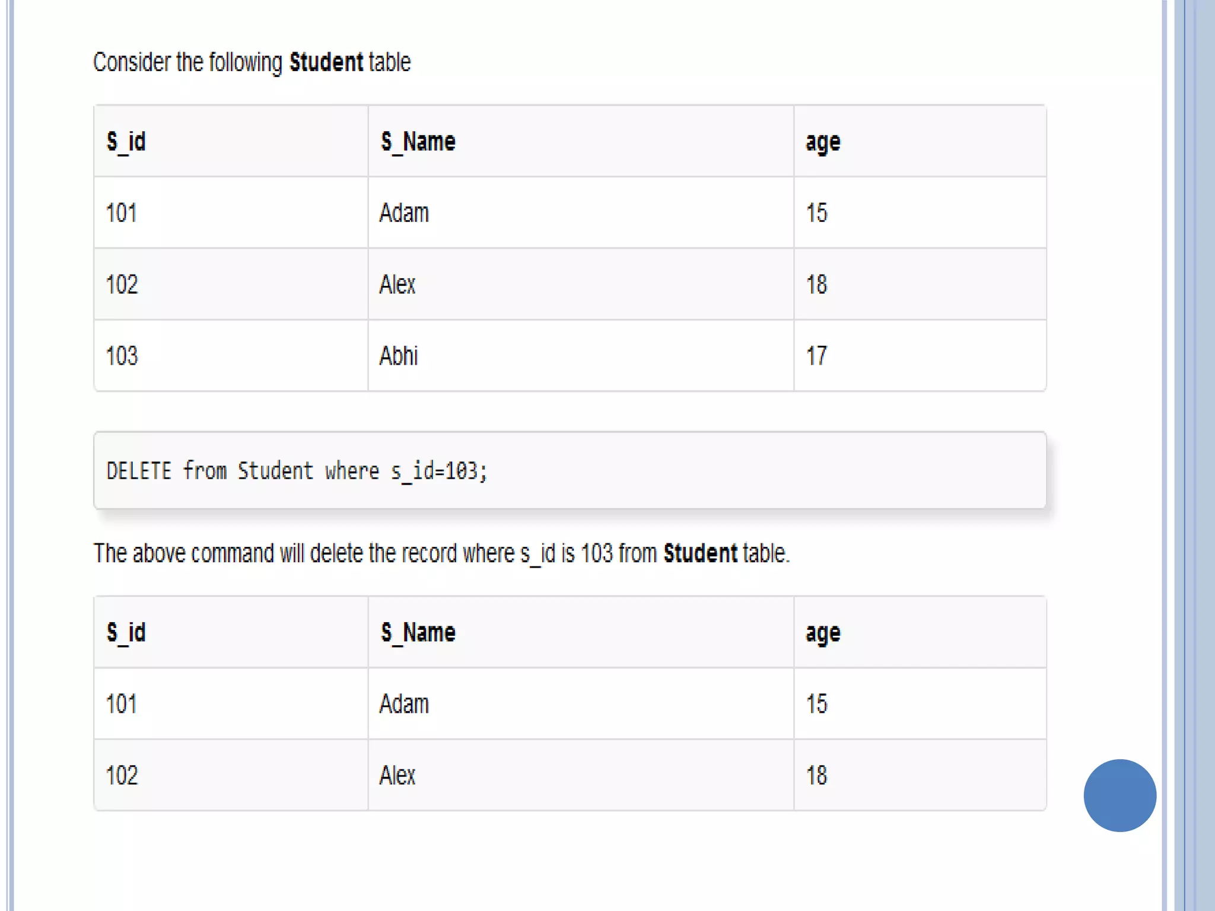The image size is (1215, 911).
Task: Click the S_id header of the bottom table
Action: point(126,633)
